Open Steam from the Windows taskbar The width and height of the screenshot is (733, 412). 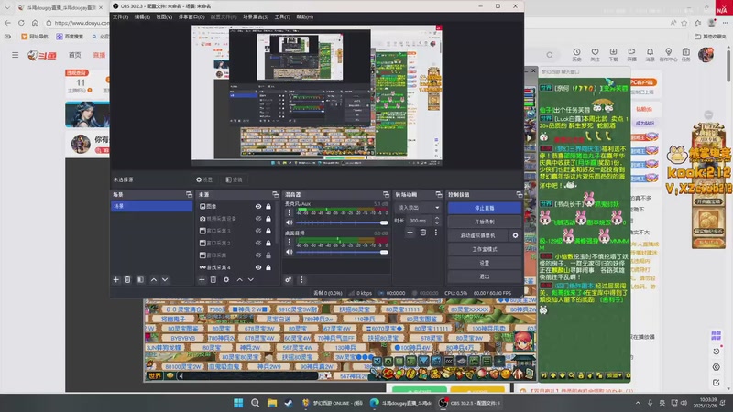pyautogui.click(x=289, y=403)
